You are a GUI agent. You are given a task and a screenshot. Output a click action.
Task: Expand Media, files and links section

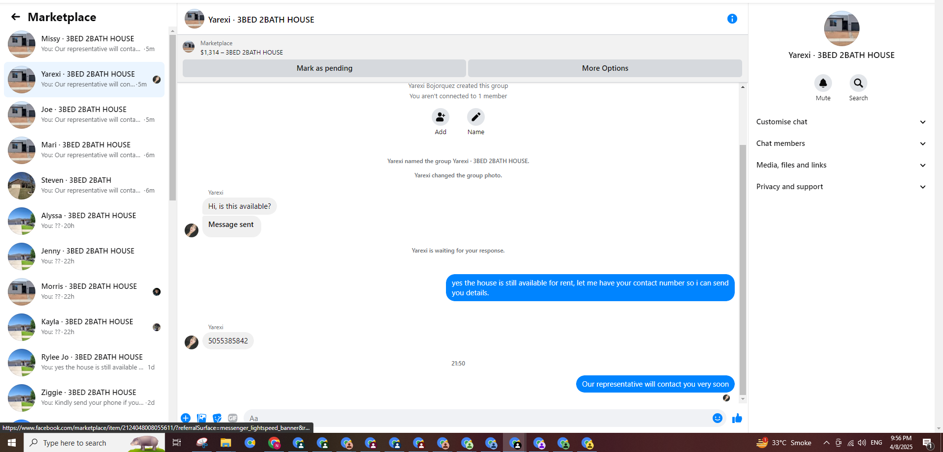pos(841,165)
